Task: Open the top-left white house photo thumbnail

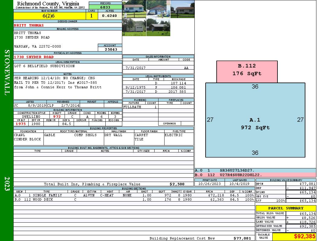Action: [134, 9]
